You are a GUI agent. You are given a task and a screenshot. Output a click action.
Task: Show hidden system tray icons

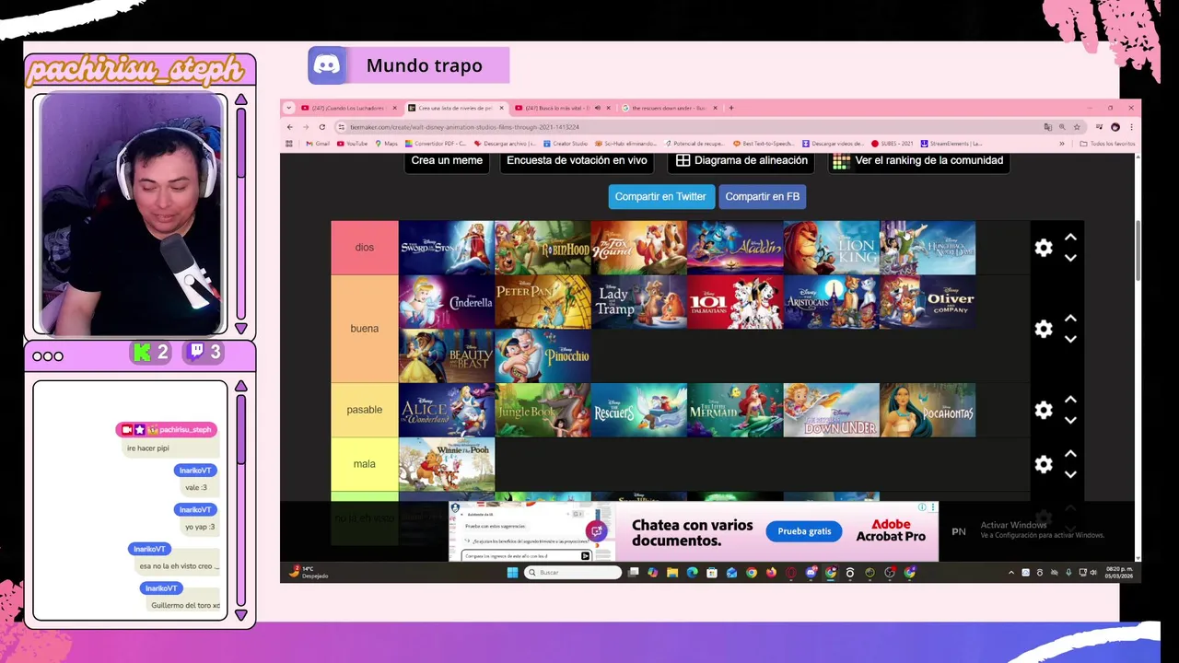(x=1011, y=573)
